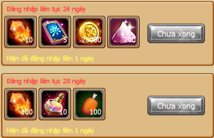The image size is (214, 138).
Task: Click the 10 quantity label on potion bottle
Action: coord(63,112)
